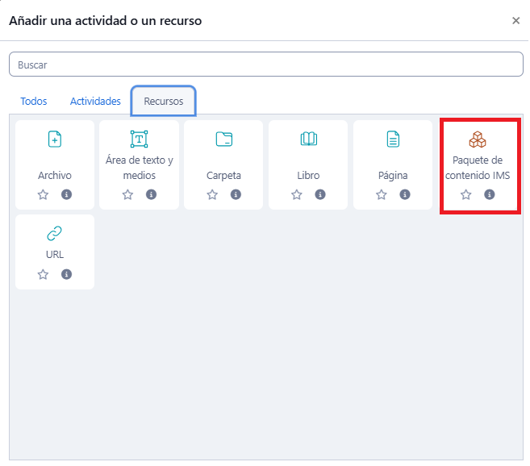Click the Recursos tab

[164, 102]
